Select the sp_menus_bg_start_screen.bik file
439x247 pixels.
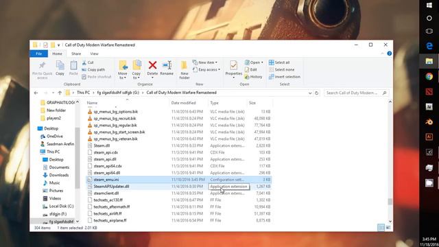click(119, 132)
